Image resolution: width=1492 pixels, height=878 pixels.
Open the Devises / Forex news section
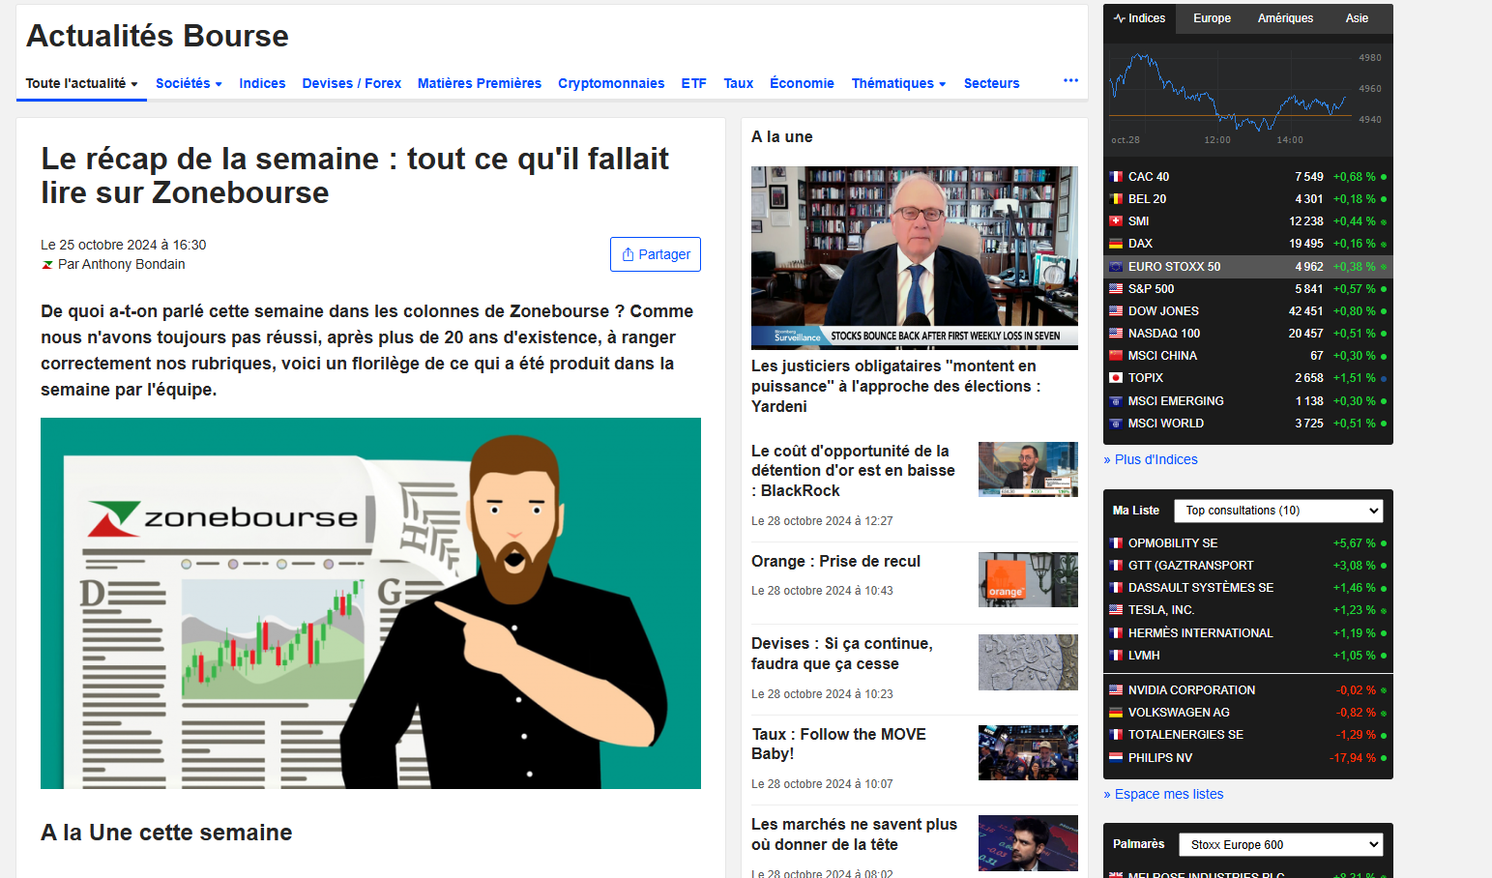[x=351, y=83]
